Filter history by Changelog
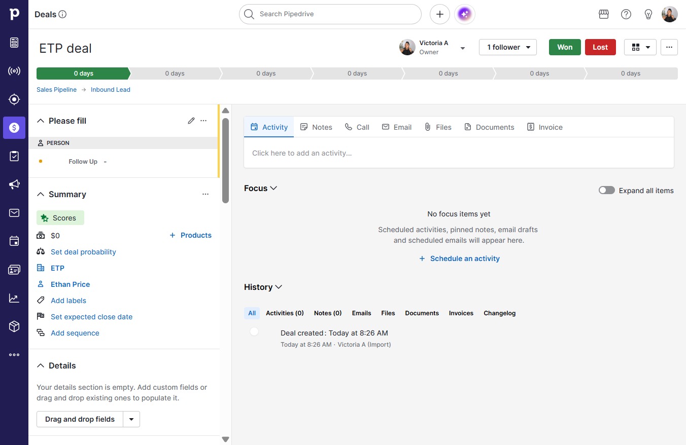This screenshot has width=686, height=445. click(x=499, y=313)
